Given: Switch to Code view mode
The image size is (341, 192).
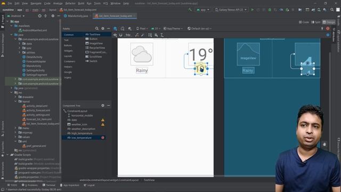Looking at the screenshot, I should click(304, 22).
